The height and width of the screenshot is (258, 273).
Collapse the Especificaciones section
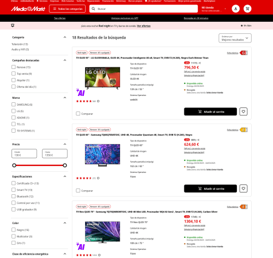click(65, 176)
